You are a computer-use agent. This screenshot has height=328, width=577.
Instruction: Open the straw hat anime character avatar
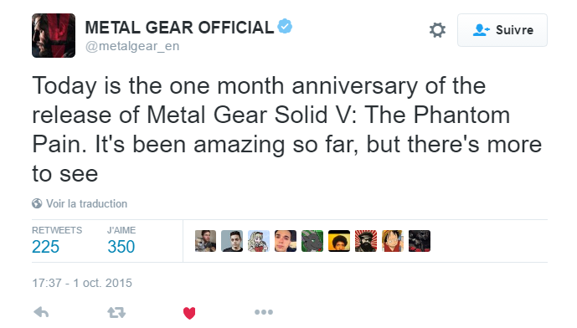pos(393,241)
